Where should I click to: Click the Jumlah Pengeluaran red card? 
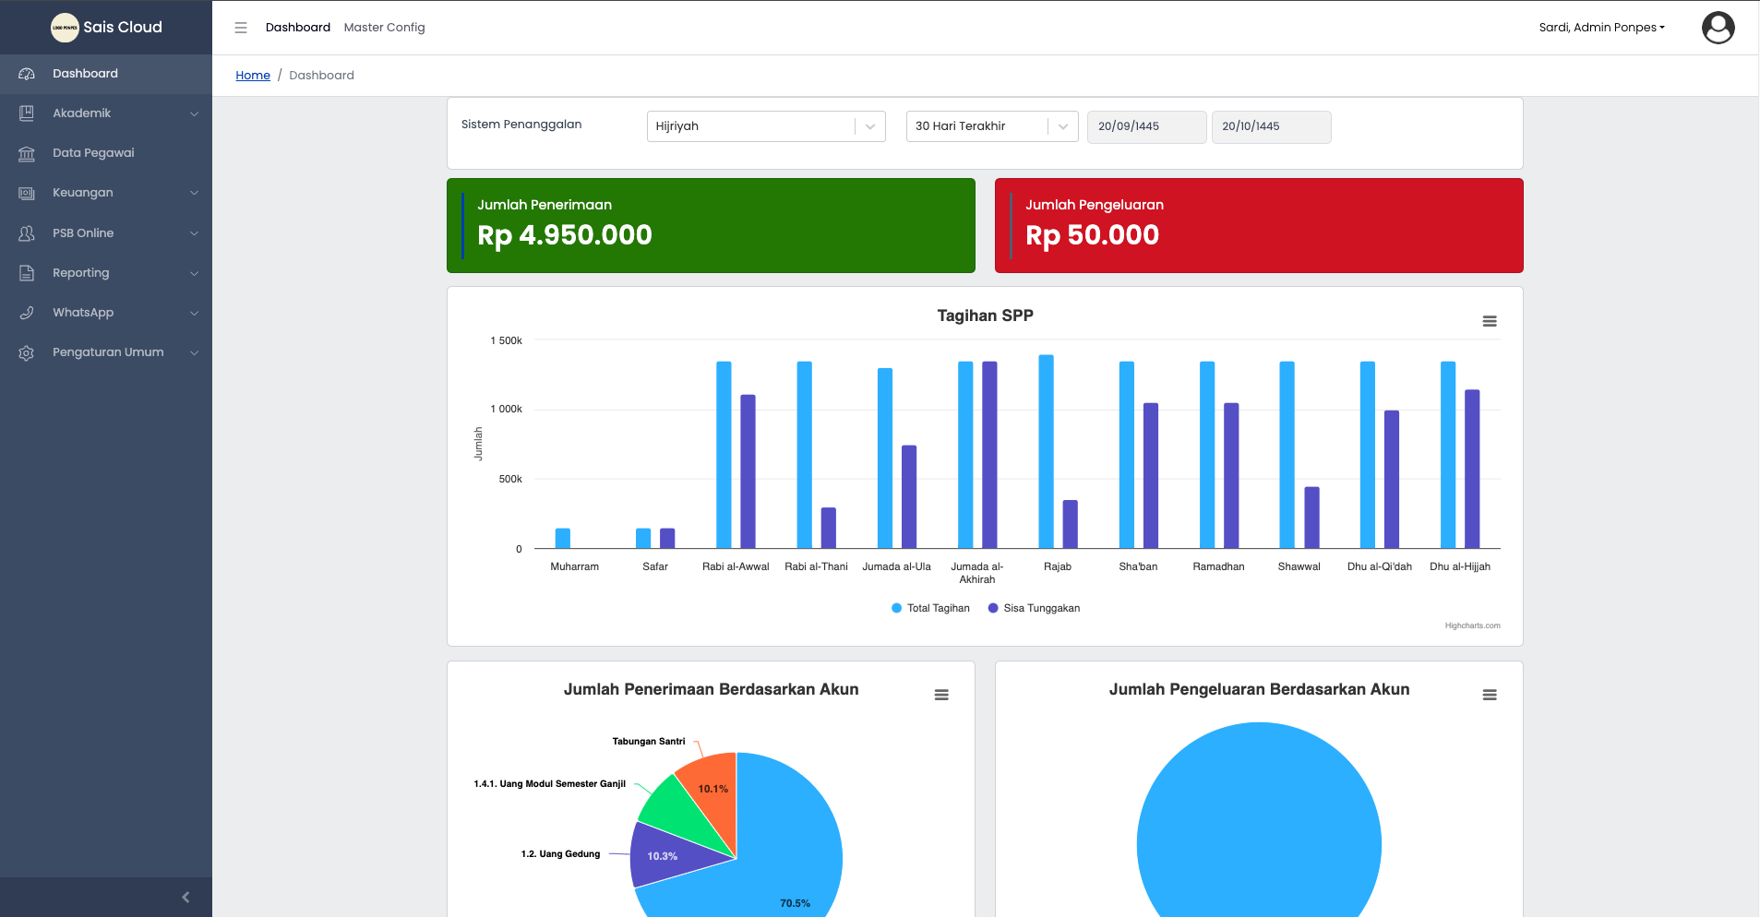click(1259, 225)
